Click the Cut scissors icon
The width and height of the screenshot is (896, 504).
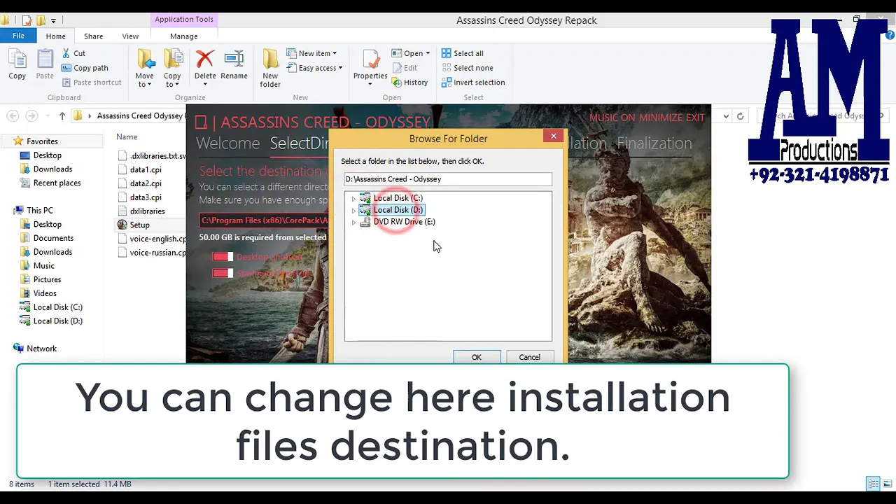tap(66, 53)
